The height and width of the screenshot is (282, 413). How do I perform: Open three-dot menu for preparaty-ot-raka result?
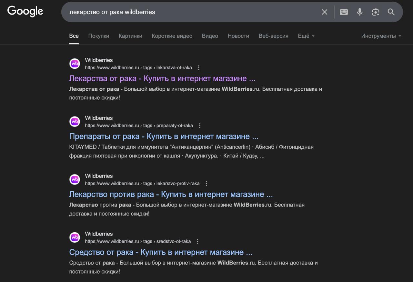200,126
